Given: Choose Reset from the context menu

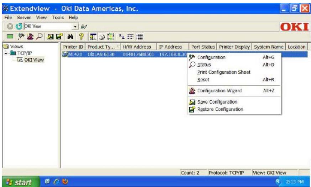Looking at the screenshot, I should [x=203, y=80].
